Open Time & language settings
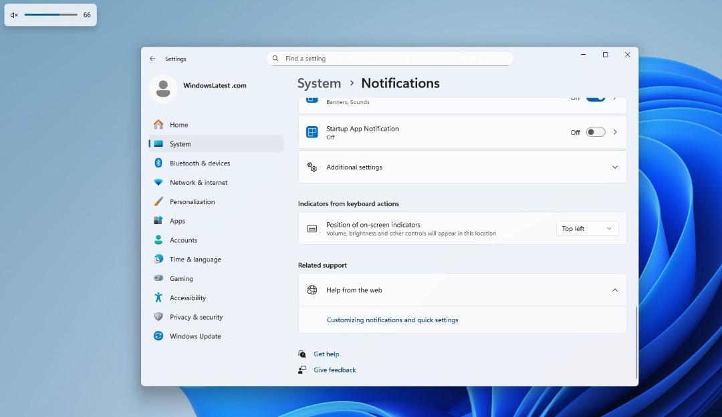Viewport: 722px width, 417px height. [x=195, y=259]
